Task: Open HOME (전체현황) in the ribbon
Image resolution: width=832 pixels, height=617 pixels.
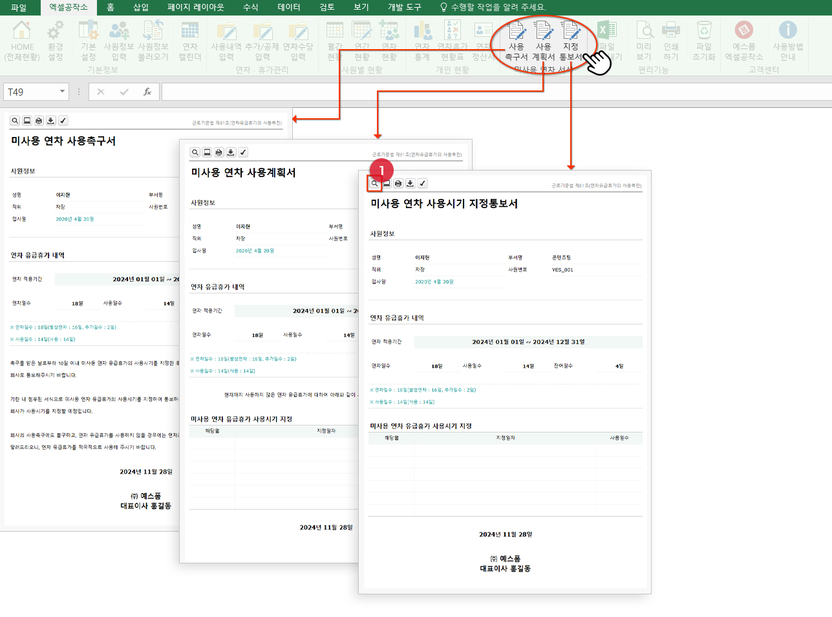Action: pyautogui.click(x=22, y=41)
